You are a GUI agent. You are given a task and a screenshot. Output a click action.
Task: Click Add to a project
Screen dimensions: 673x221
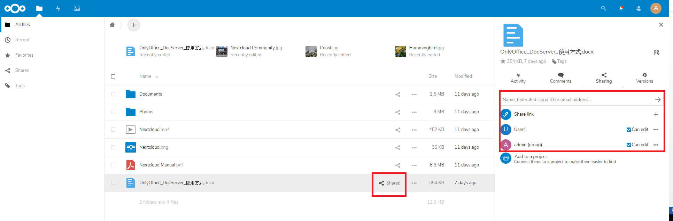pos(531,156)
